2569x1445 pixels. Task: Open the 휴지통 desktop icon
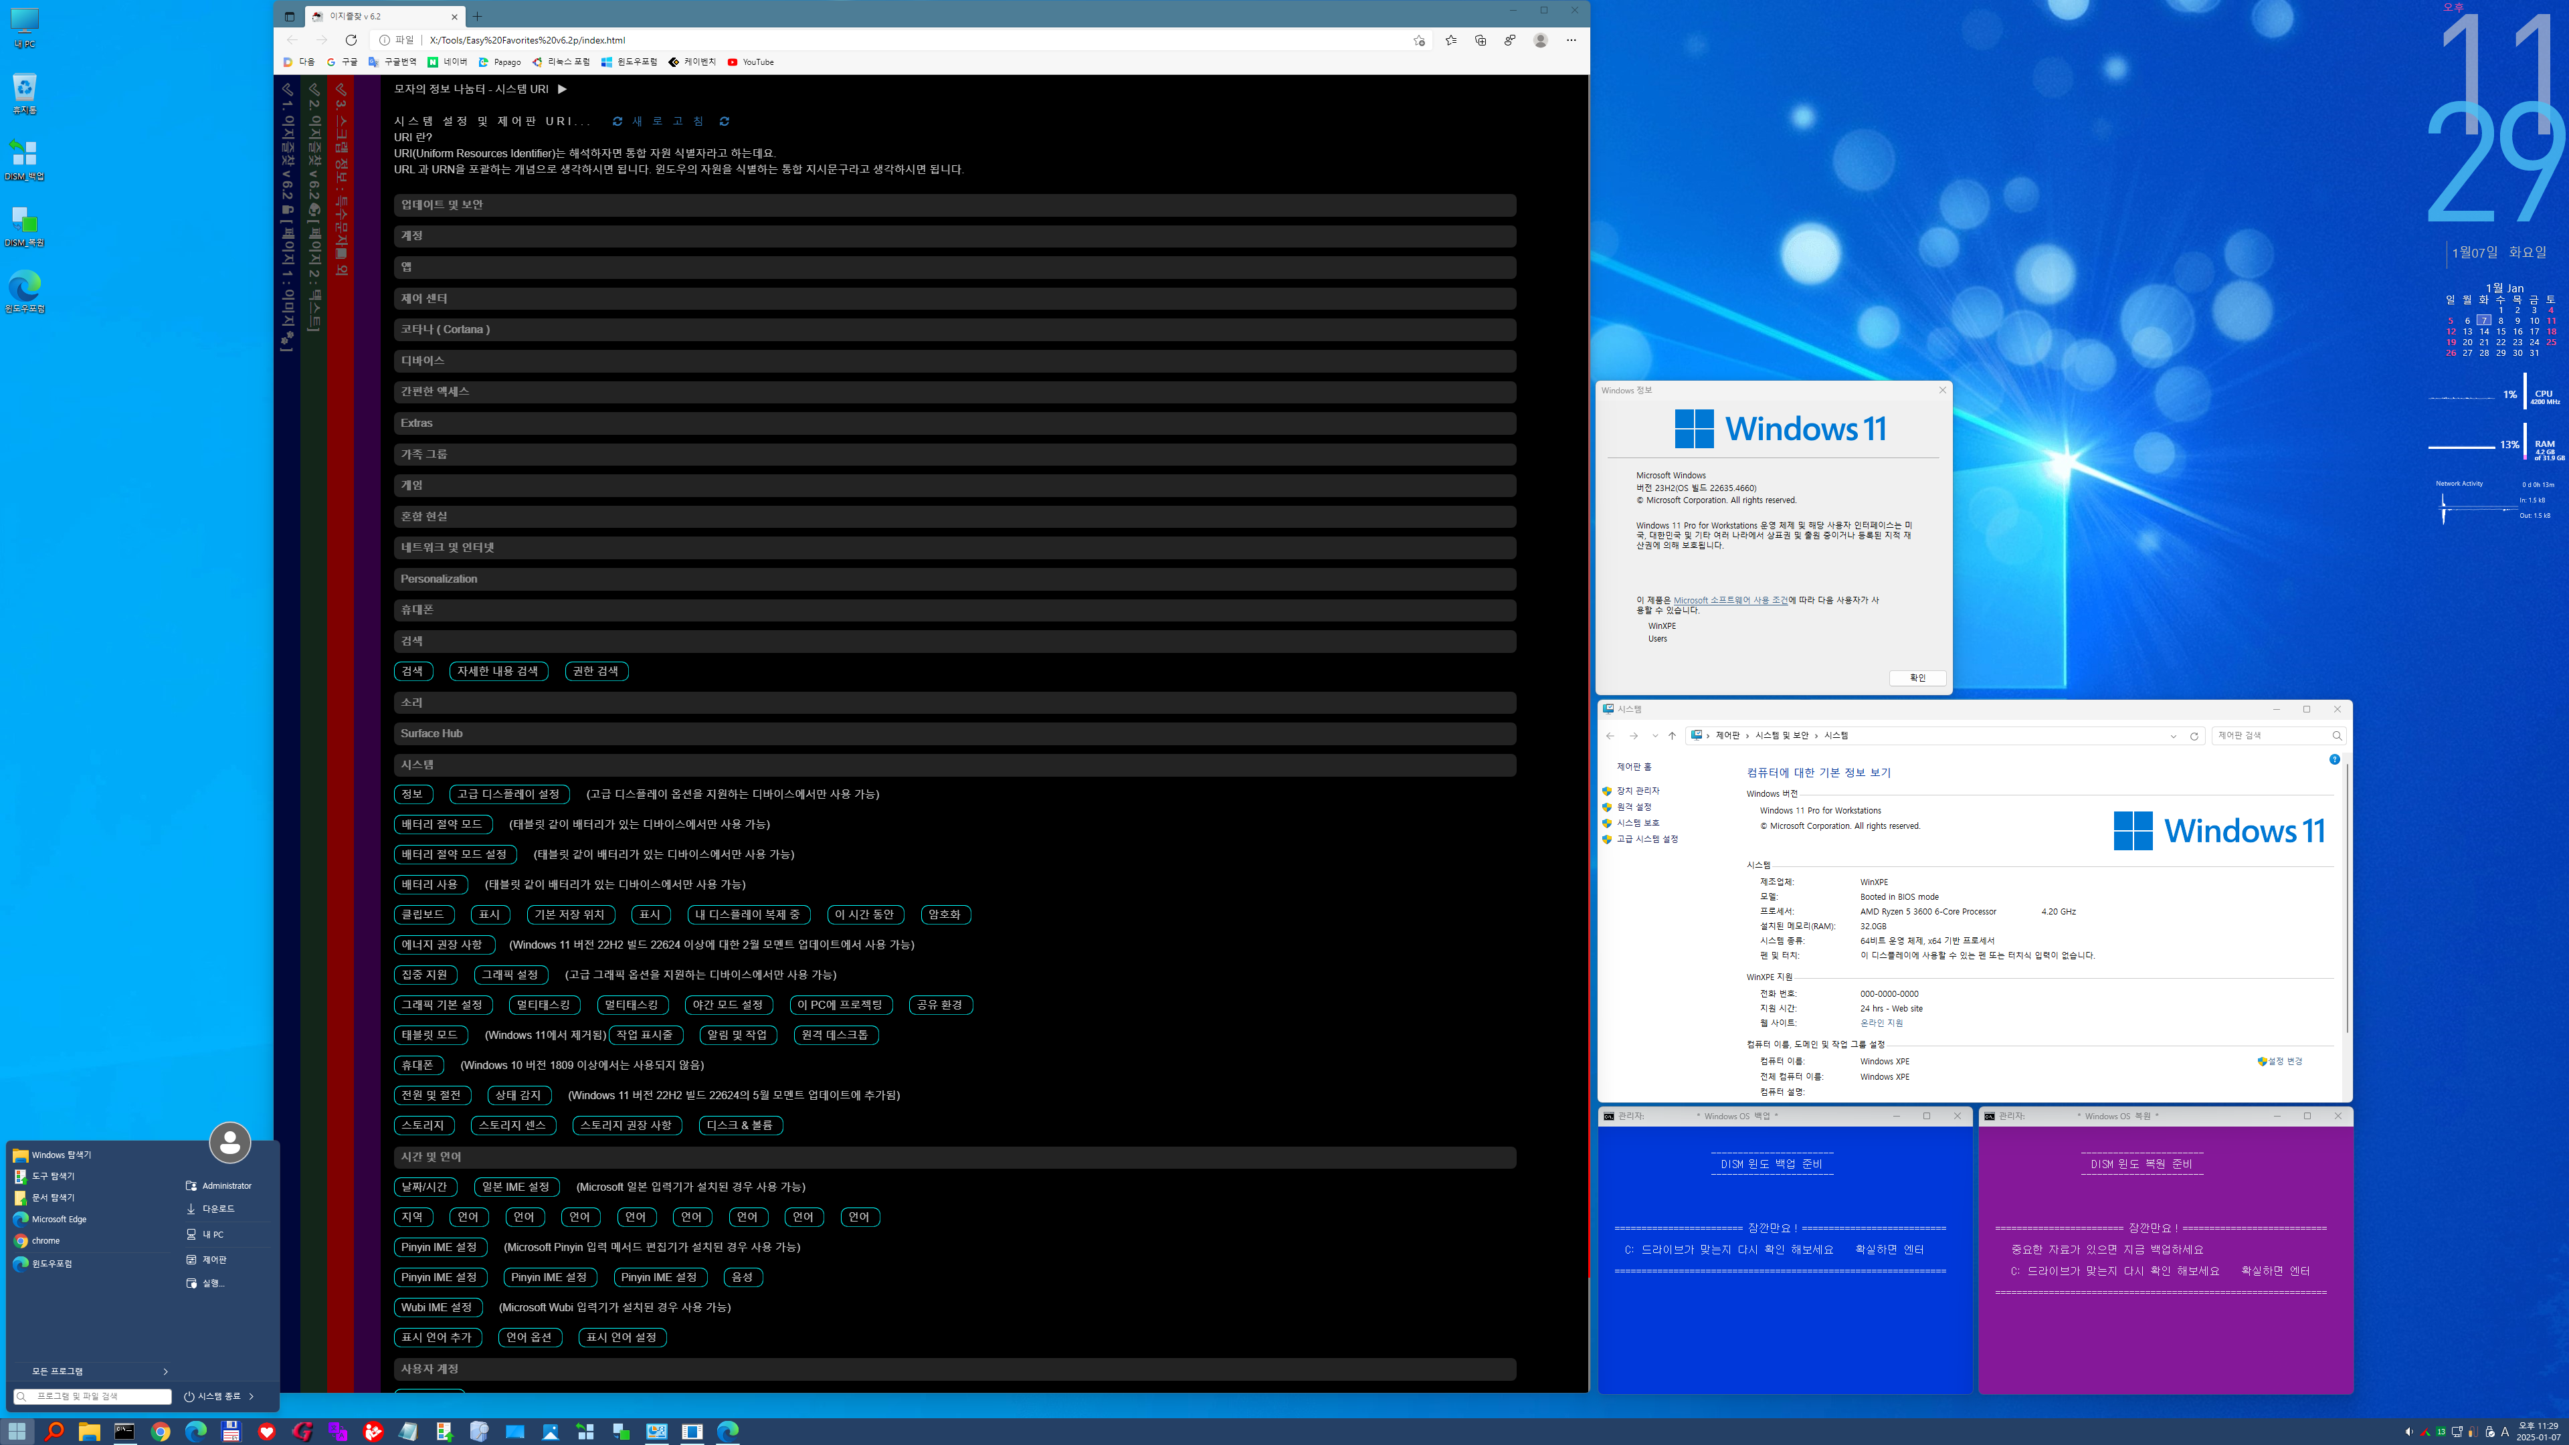[x=25, y=94]
